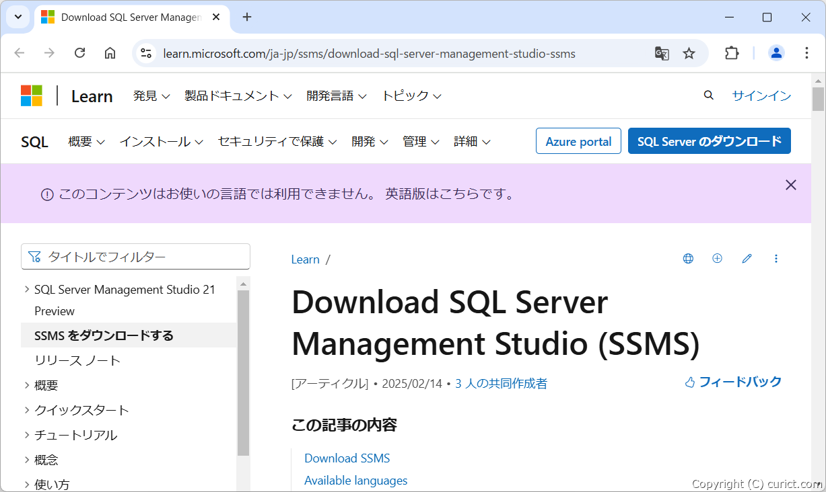This screenshot has height=492, width=826.
Task: Open site information icon in address bar
Action: [146, 53]
